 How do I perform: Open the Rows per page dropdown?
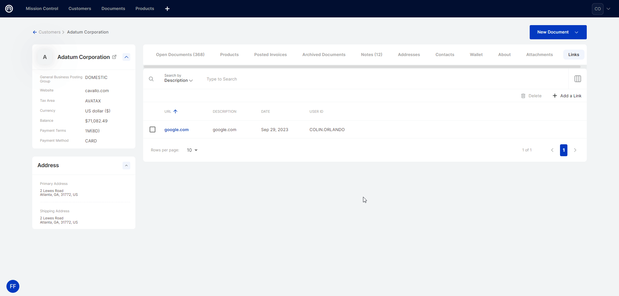pos(192,150)
